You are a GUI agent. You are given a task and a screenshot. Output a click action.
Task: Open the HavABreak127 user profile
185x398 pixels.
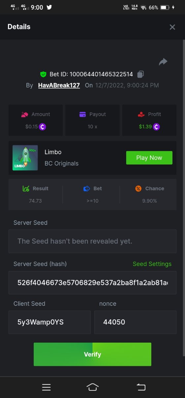[59, 85]
